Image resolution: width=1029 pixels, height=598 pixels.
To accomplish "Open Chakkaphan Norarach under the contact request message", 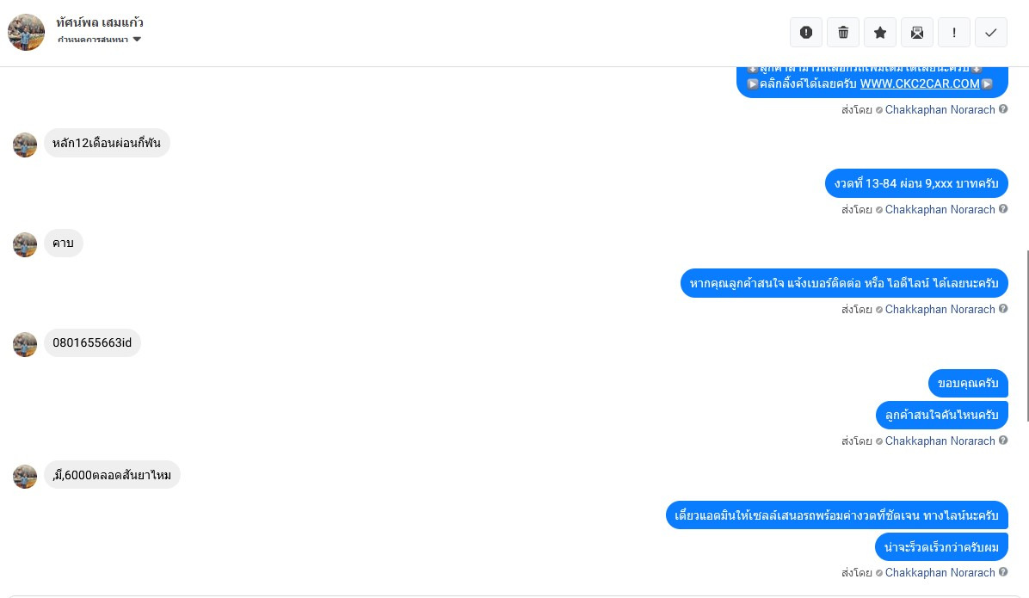I will (940, 309).
